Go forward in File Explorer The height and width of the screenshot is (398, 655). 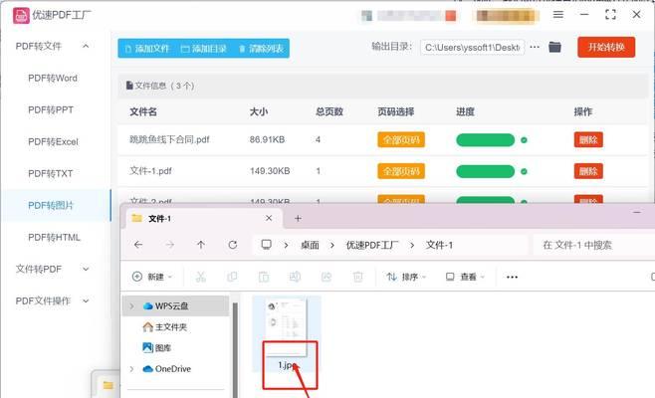169,245
